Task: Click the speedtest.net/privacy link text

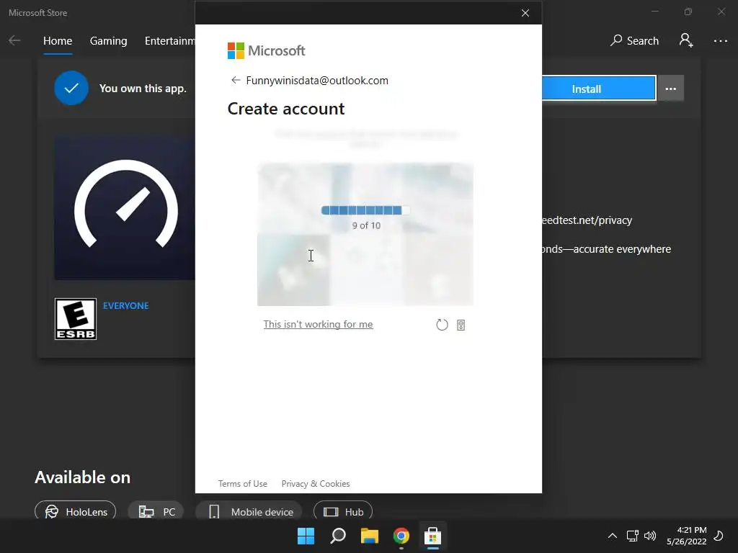Action: tap(587, 220)
